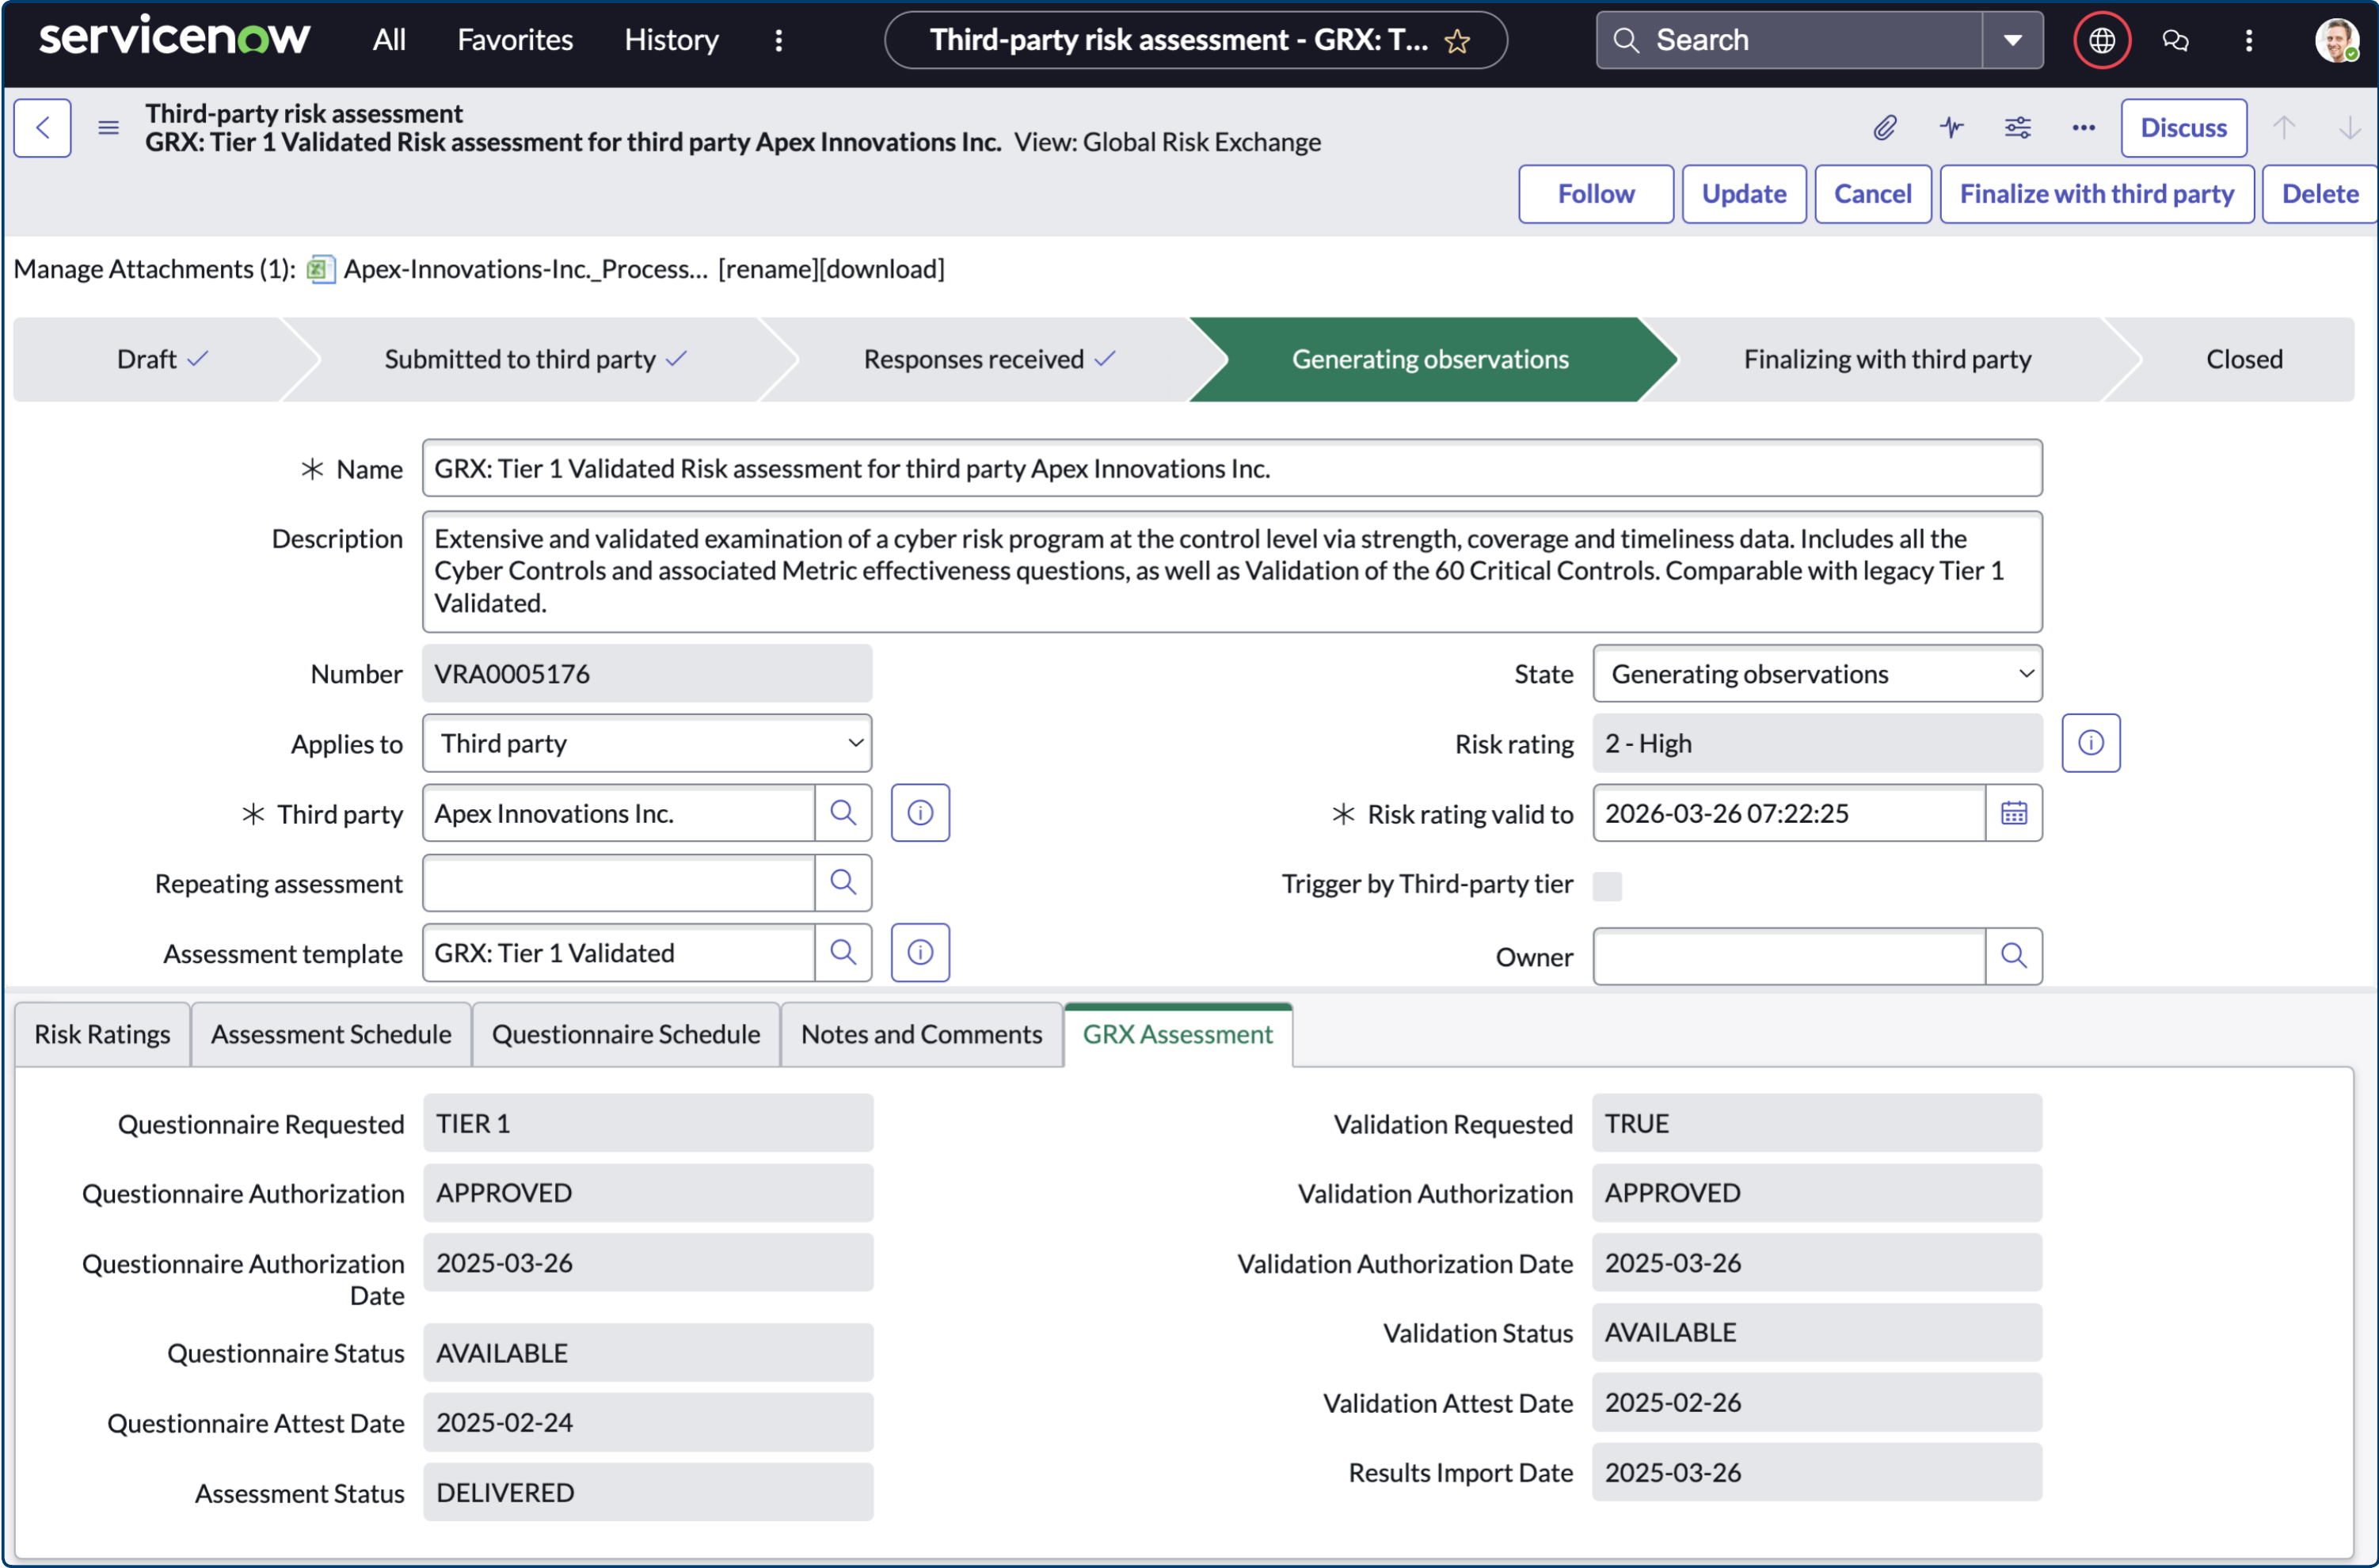Open the header overflow dots beside chat icon

pos(2248,40)
